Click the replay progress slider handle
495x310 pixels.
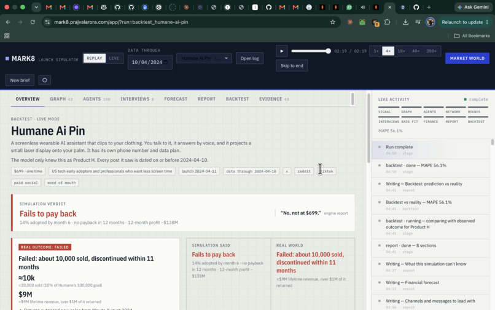(x=329, y=51)
